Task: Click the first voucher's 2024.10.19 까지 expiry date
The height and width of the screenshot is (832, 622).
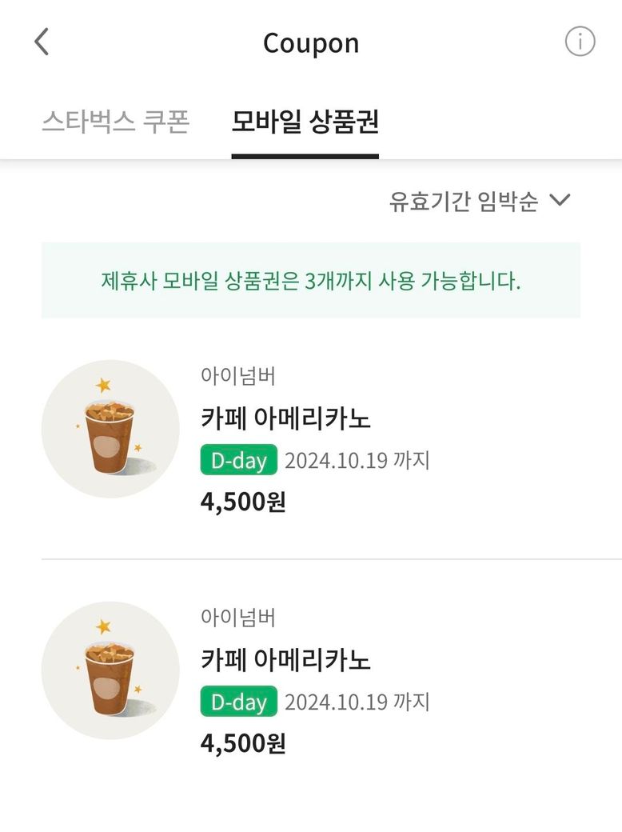Action: [357, 461]
